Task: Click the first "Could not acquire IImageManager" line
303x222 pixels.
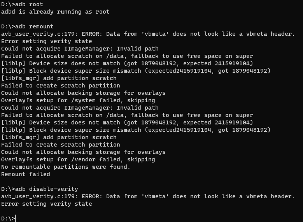Action: [x=80, y=49]
